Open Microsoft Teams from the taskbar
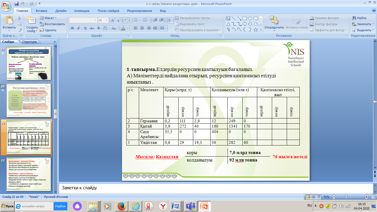The image size is (377, 212). tap(190, 206)
